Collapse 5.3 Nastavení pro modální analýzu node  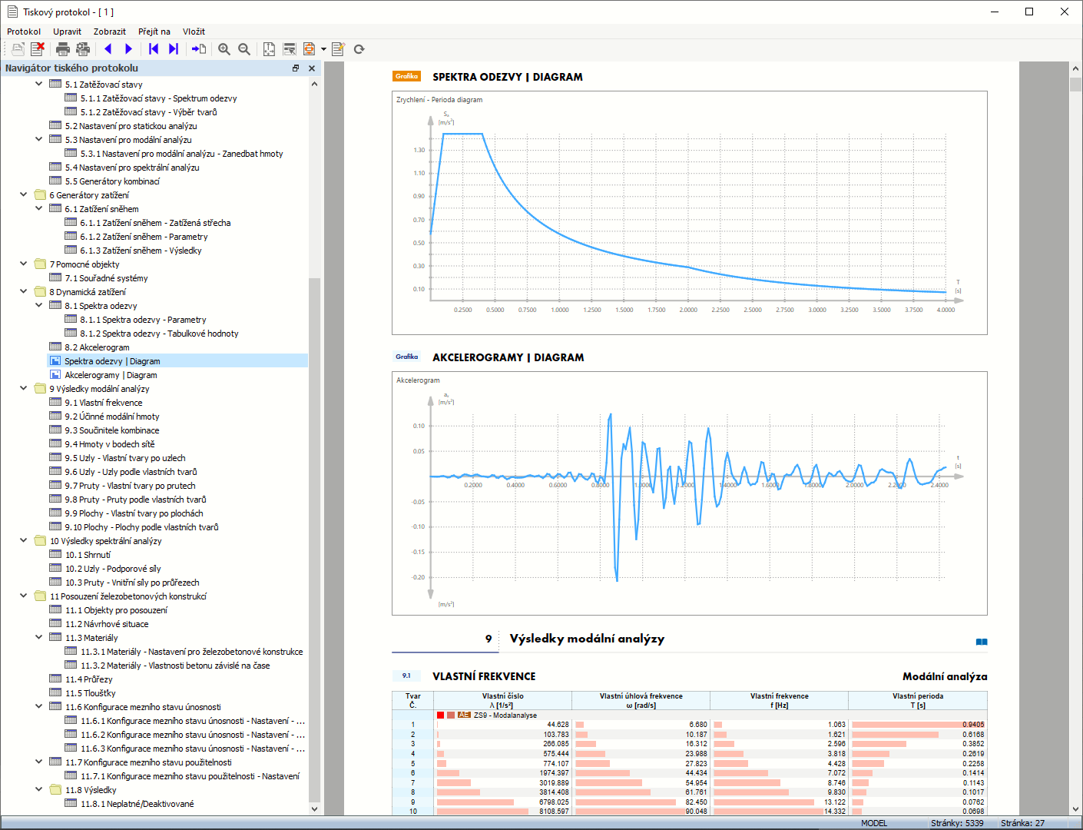click(39, 139)
